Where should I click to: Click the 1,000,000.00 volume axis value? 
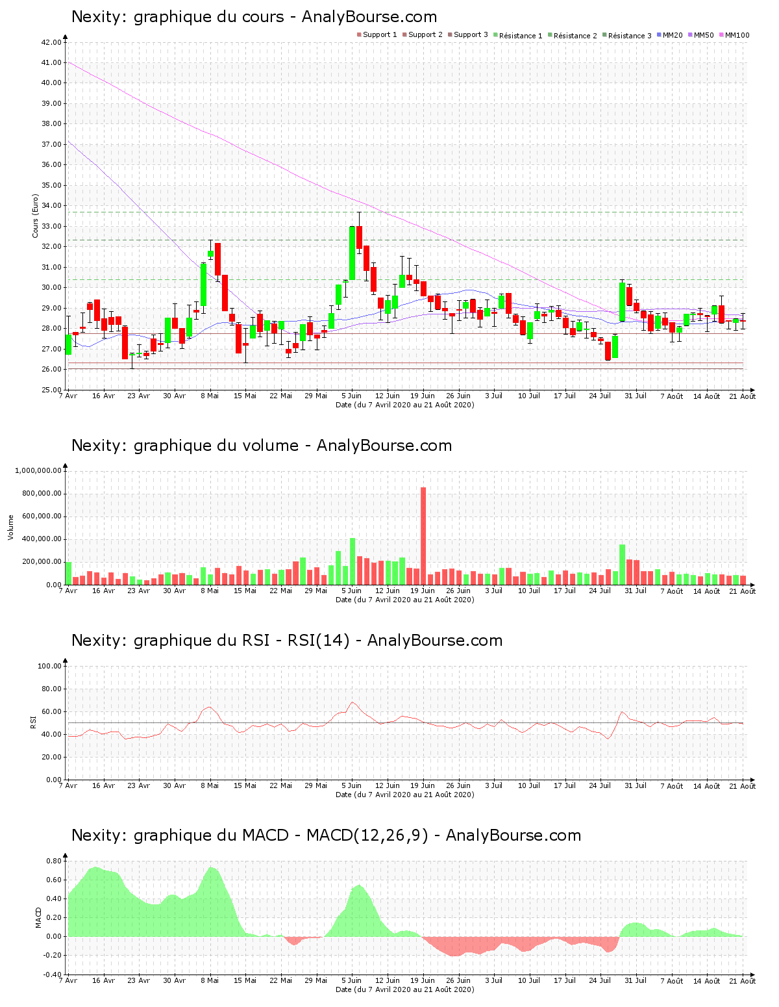(38, 470)
